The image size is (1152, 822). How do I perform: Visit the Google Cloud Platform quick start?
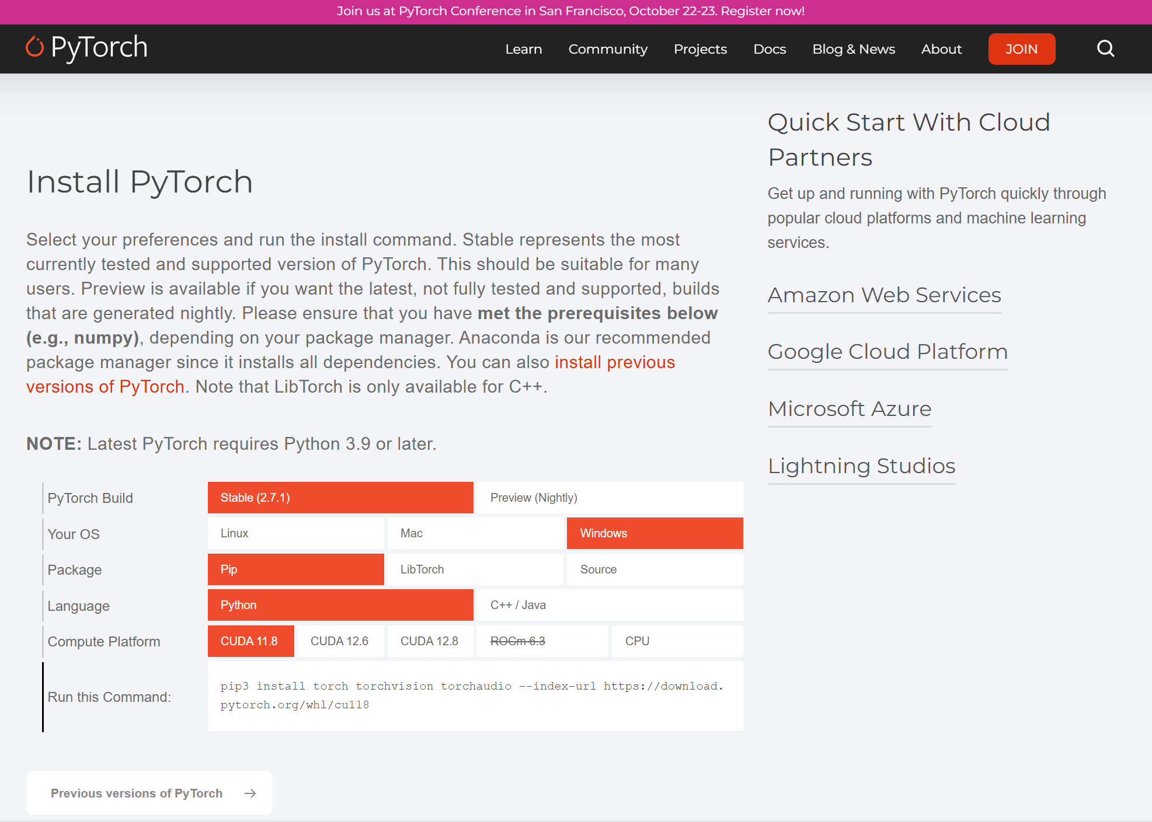[x=888, y=352]
